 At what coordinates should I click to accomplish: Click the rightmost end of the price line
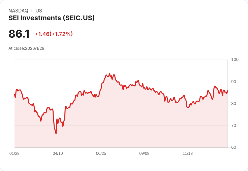pos(227,91)
